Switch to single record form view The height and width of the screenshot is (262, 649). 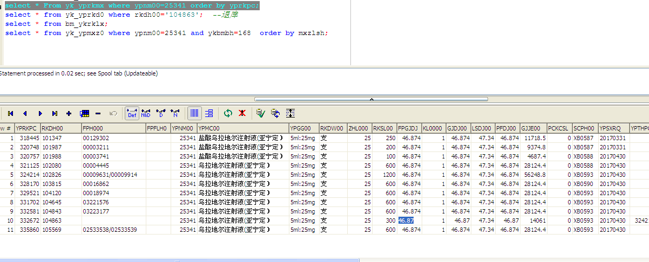[x=209, y=113]
